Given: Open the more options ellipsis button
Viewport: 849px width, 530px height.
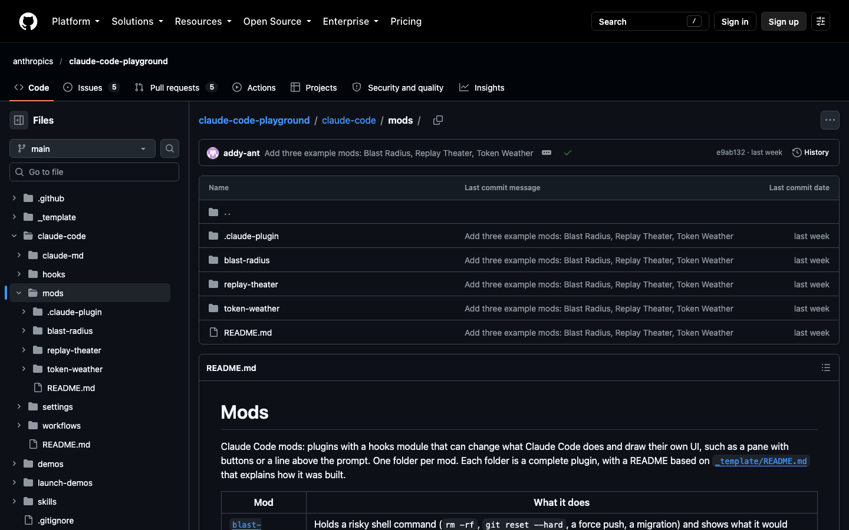Looking at the screenshot, I should pyautogui.click(x=830, y=120).
